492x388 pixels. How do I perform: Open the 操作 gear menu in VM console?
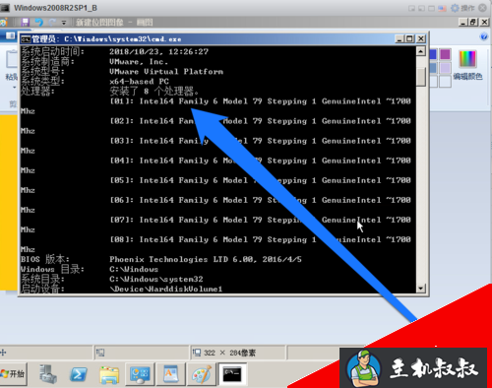[x=462, y=8]
